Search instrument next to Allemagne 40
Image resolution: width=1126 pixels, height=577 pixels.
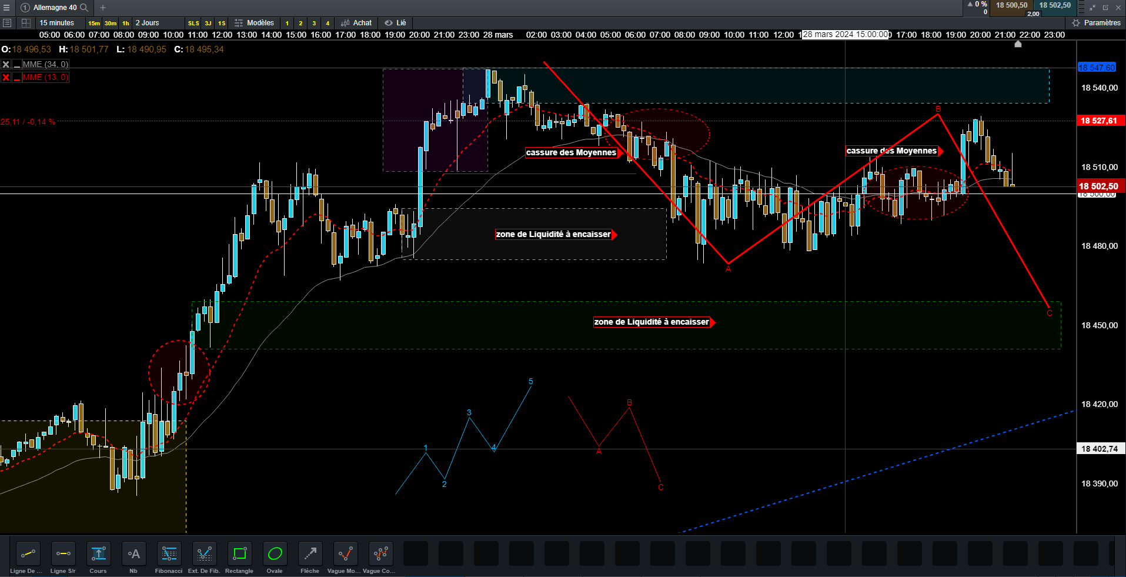click(x=84, y=8)
